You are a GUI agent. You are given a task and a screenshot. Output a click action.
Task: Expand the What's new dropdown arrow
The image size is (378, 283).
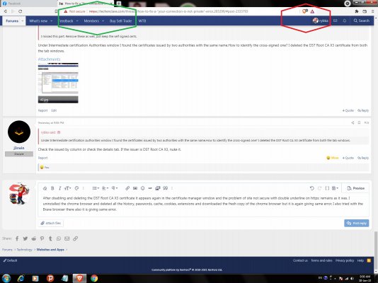click(52, 21)
